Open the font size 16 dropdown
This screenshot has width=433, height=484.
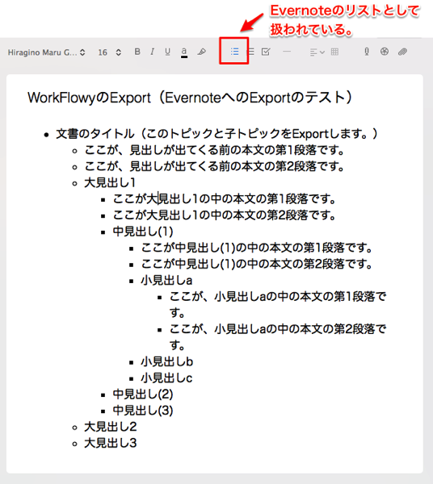point(109,52)
